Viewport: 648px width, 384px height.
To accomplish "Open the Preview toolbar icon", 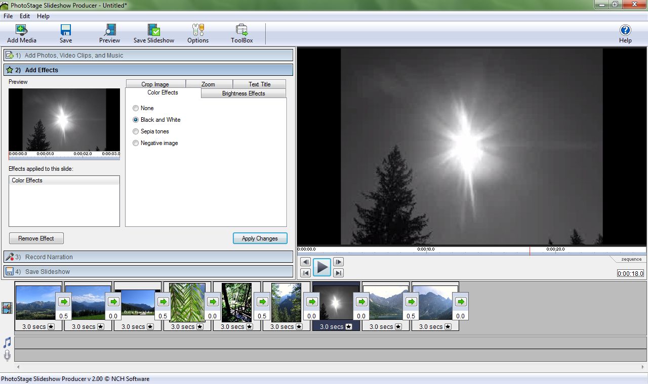I will [x=109, y=30].
